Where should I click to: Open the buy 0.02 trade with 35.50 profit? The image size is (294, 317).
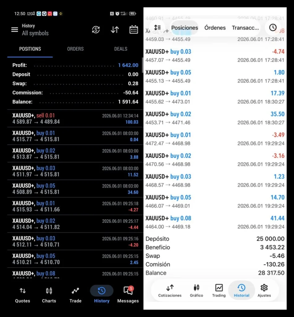[x=215, y=118]
